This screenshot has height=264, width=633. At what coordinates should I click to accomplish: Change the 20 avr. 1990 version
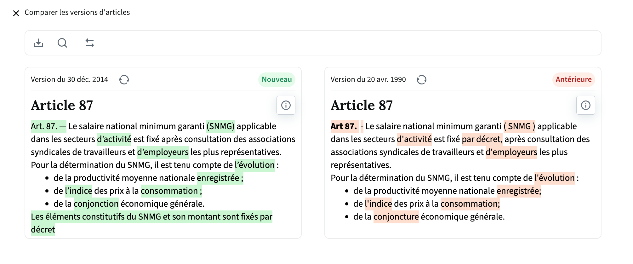point(422,80)
